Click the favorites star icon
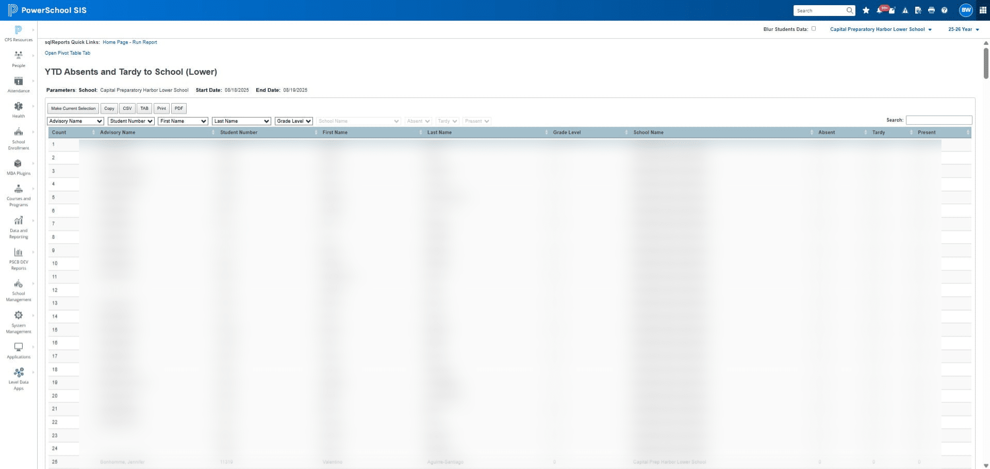The width and height of the screenshot is (990, 469). click(866, 10)
